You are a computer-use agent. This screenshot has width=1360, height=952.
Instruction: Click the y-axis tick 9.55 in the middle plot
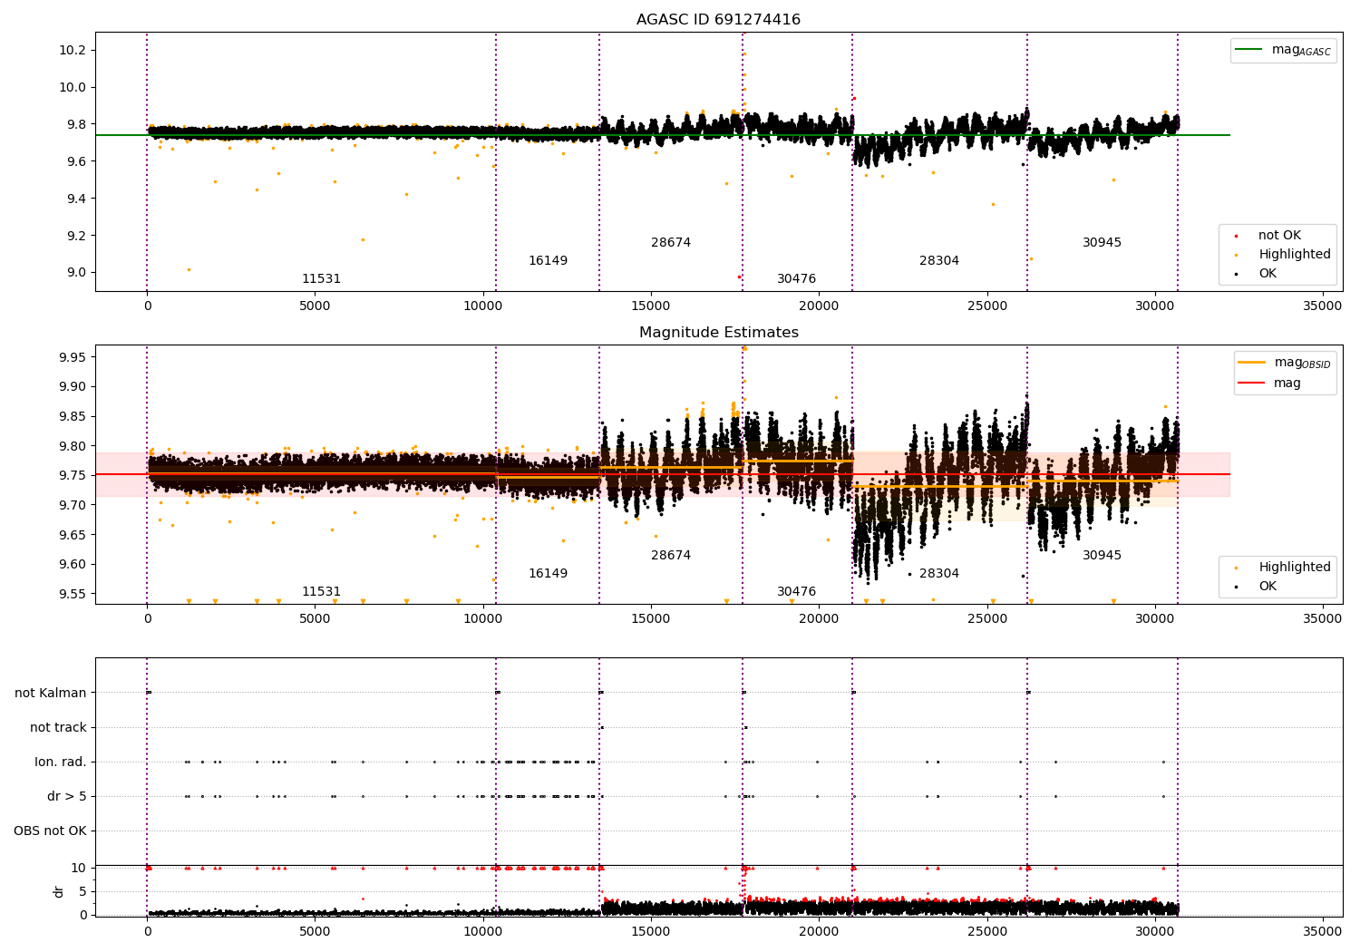coord(73,595)
